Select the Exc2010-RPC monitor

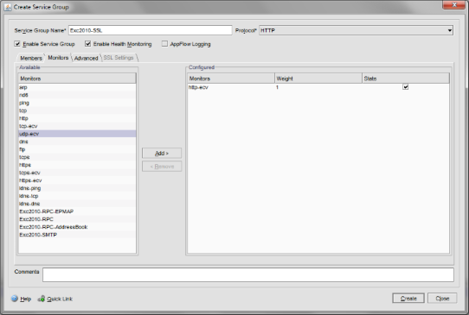click(77, 219)
